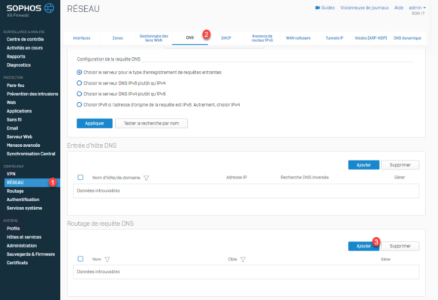Switch to Tunnels IP tab
Screen dimensions: 438x300
tap(334, 38)
